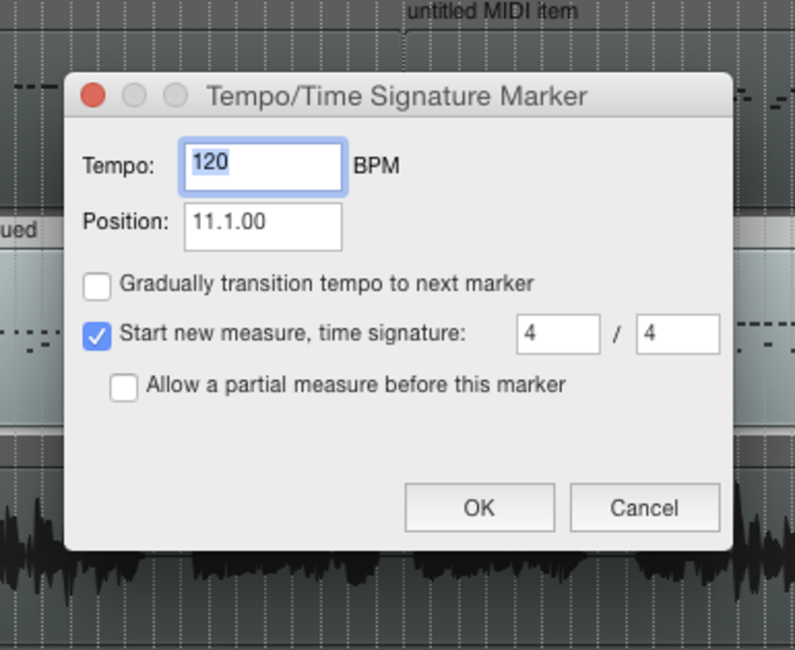Click the Position: label
795x650 pixels.
click(126, 221)
